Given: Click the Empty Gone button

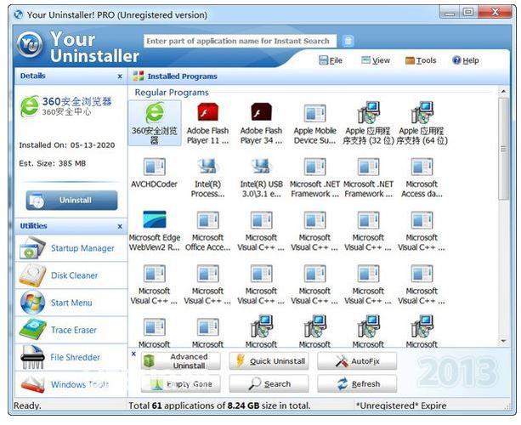Looking at the screenshot, I should point(181,384).
